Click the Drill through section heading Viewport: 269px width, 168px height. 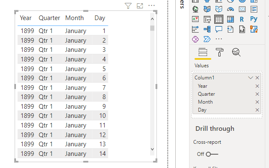point(215,129)
